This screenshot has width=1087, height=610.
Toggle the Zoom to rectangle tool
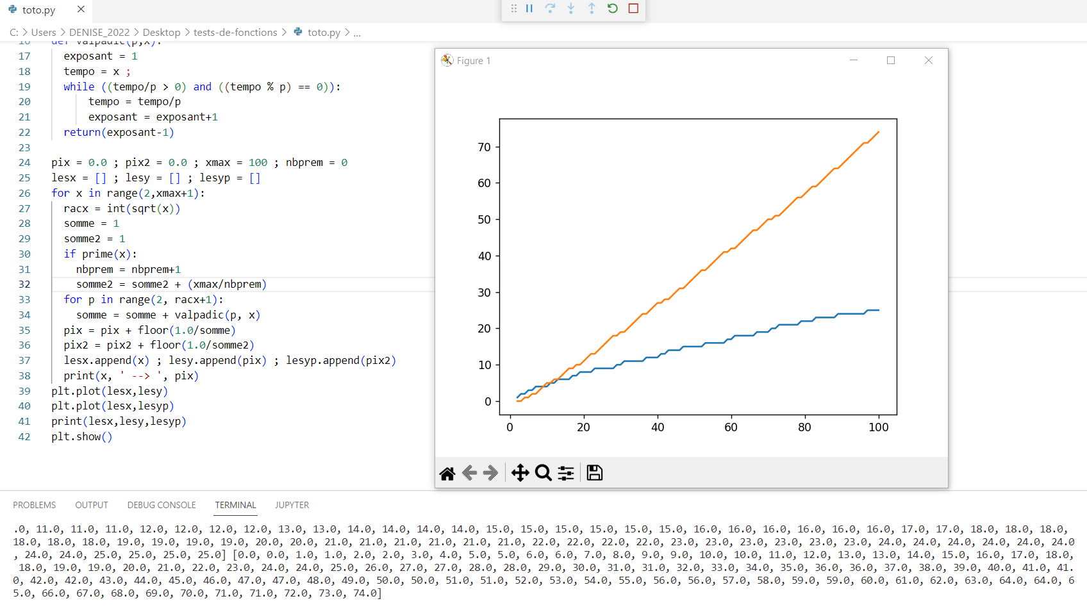pos(543,473)
